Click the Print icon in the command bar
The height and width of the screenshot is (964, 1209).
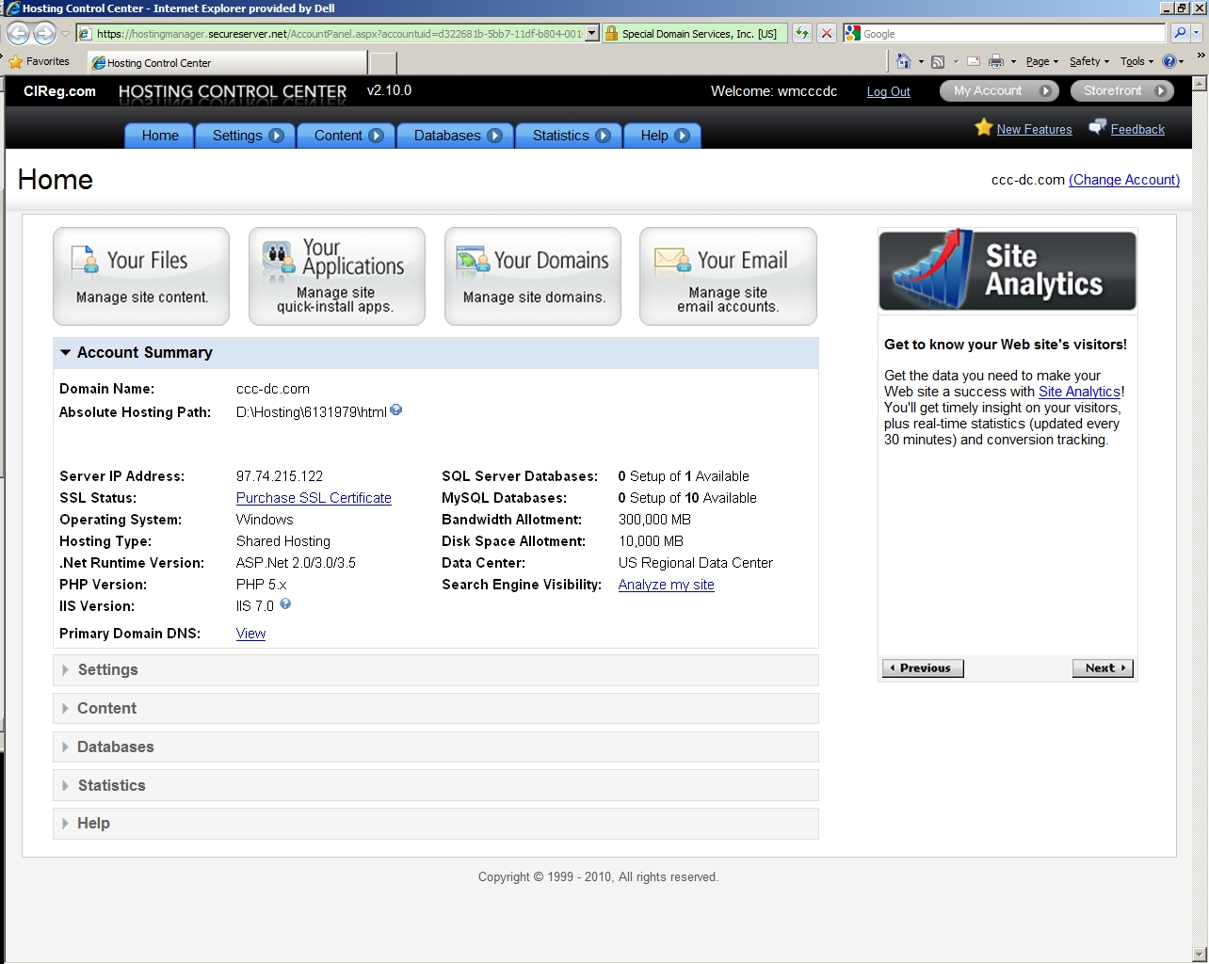[x=995, y=61]
